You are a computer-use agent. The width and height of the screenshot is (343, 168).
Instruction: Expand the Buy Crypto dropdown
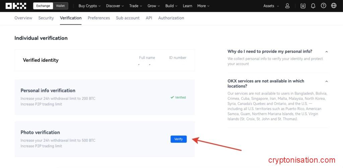89,6
